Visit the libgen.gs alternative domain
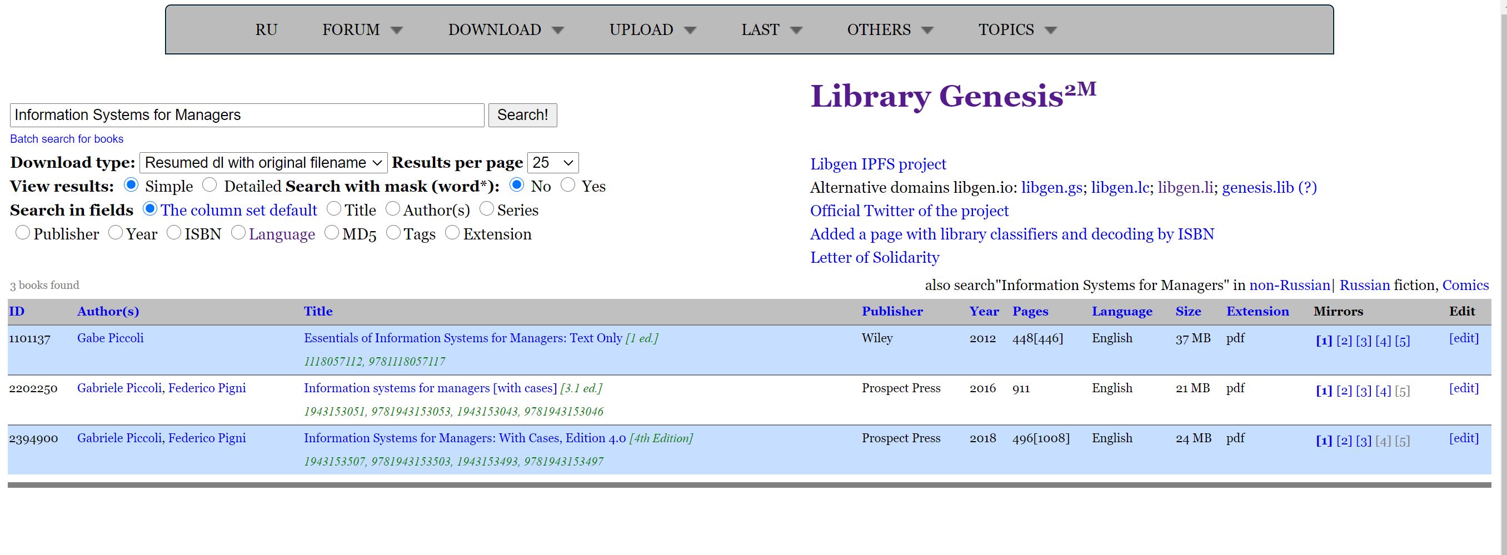The width and height of the screenshot is (1507, 555). (x=1051, y=188)
